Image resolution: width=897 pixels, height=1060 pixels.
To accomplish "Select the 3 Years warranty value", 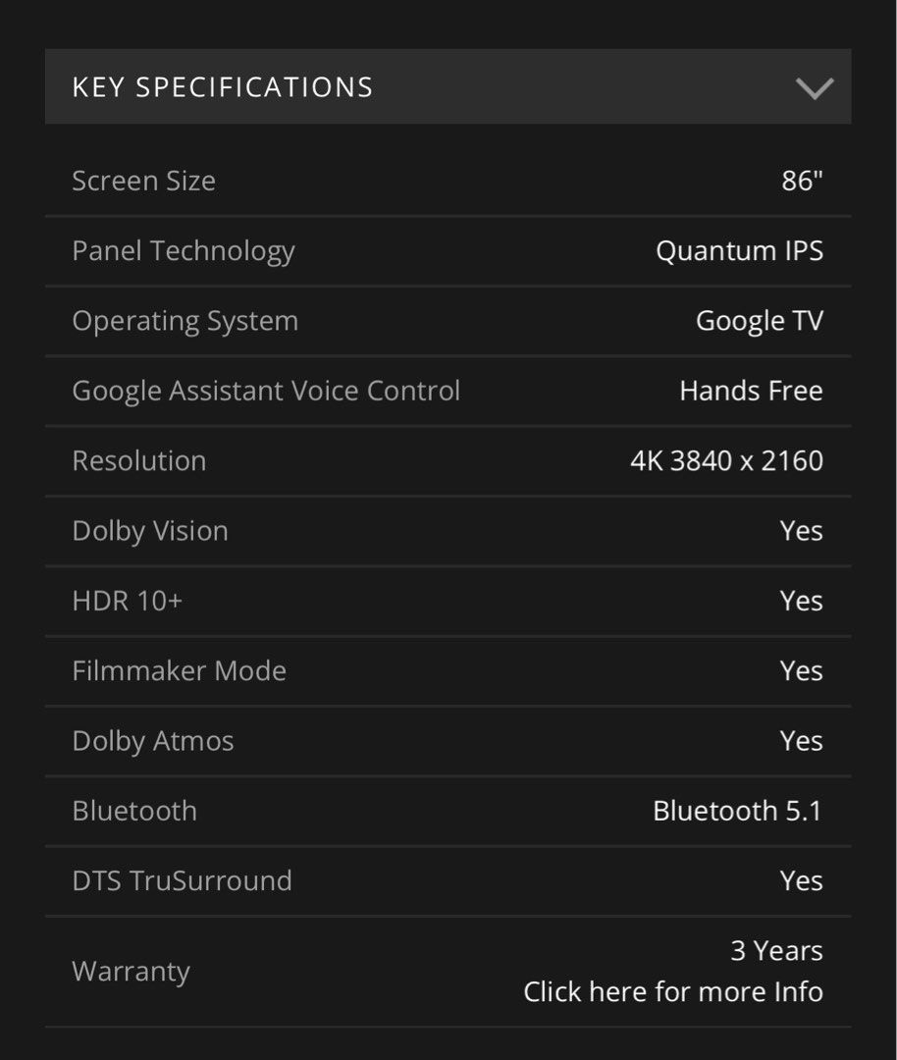I will click(776, 950).
